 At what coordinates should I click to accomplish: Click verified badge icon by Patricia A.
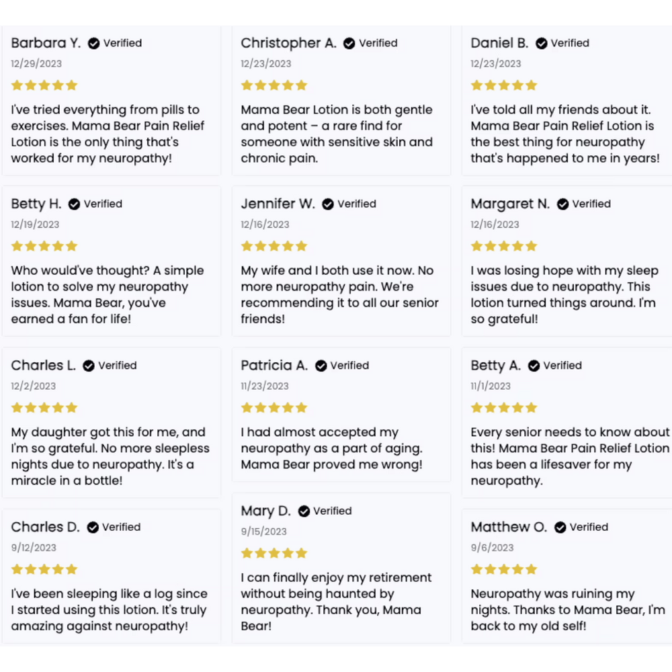point(321,366)
